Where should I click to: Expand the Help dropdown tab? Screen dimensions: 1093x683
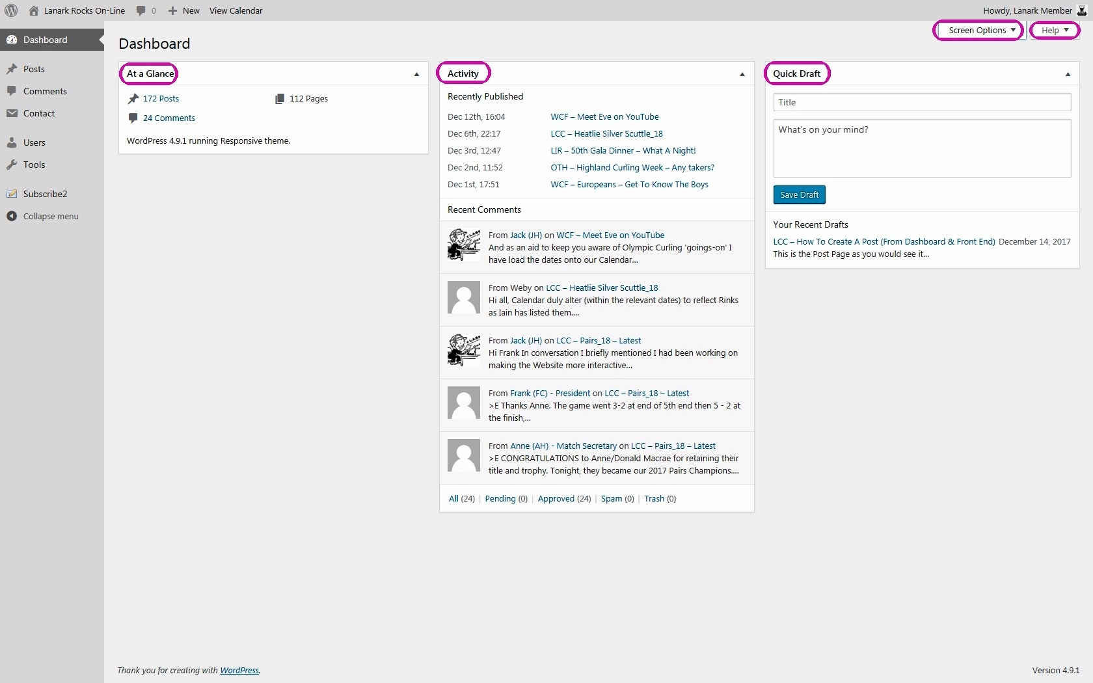1055,31
